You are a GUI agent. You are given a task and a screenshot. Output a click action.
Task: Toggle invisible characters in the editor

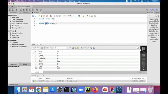(x=92, y=16)
